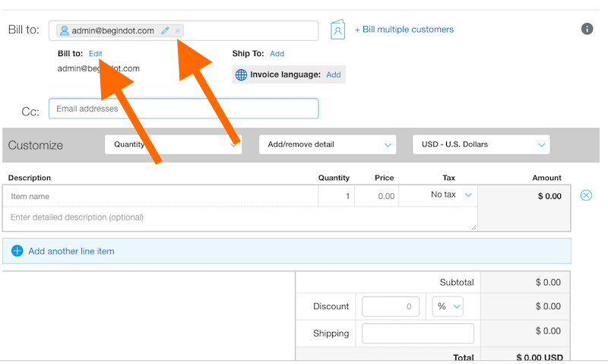The image size is (608, 364).
Task: Click the blue plus icon to add line
Action: click(x=17, y=251)
